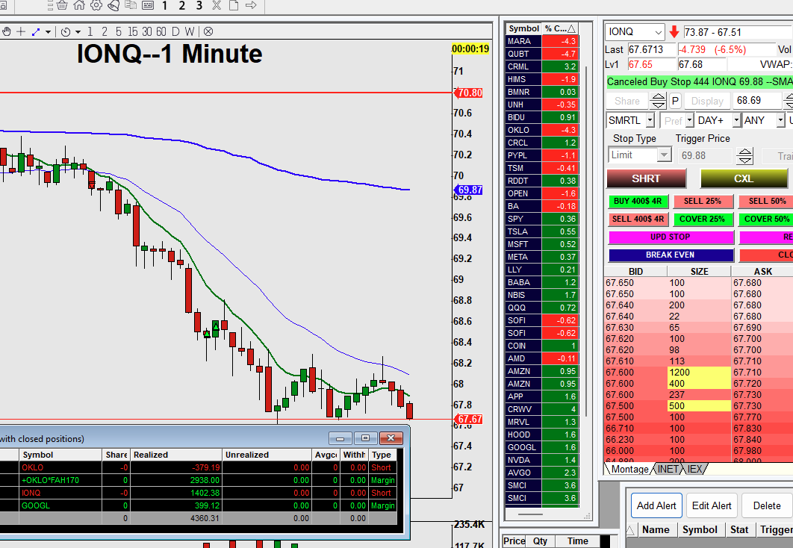Screen dimensions: 793x548
Task: Click the copy documents icon
Action: (131, 5)
